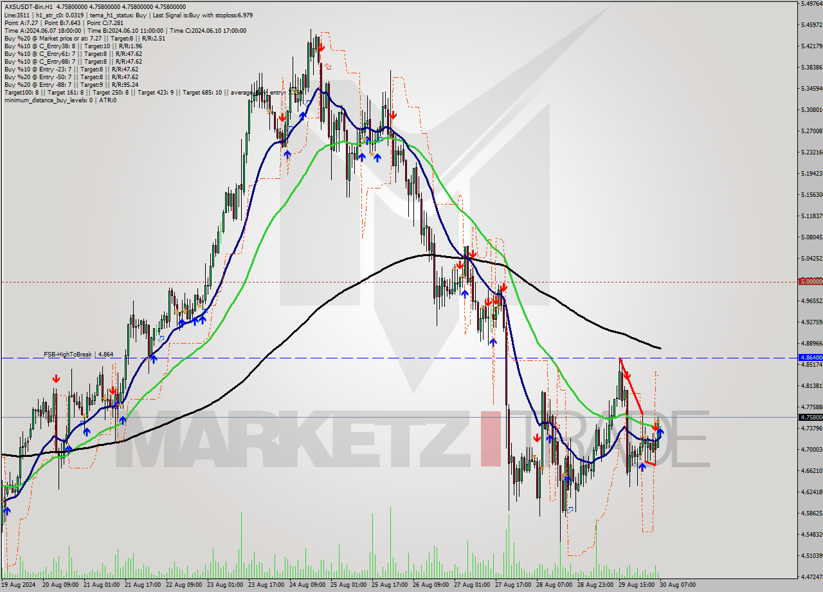Image resolution: width=823 pixels, height=592 pixels.
Task: Click the '20 Aug 09:00' time axis label
Action: tap(60, 585)
